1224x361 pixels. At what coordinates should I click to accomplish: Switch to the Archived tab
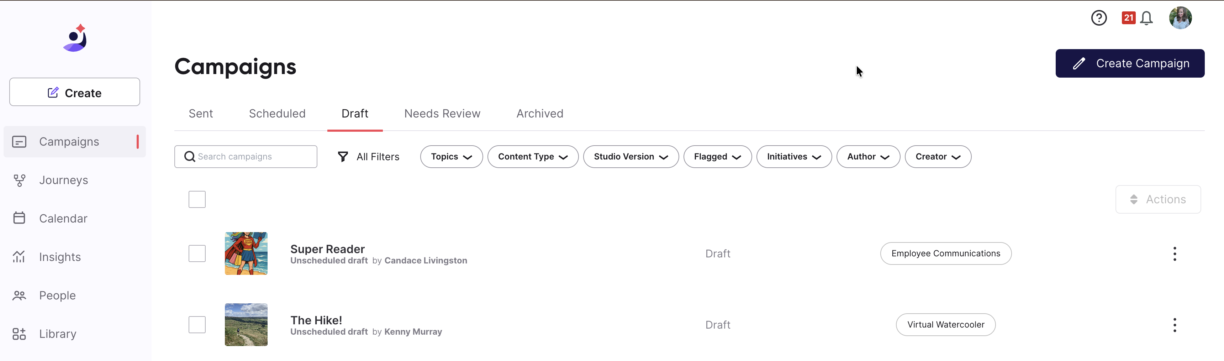[540, 114]
